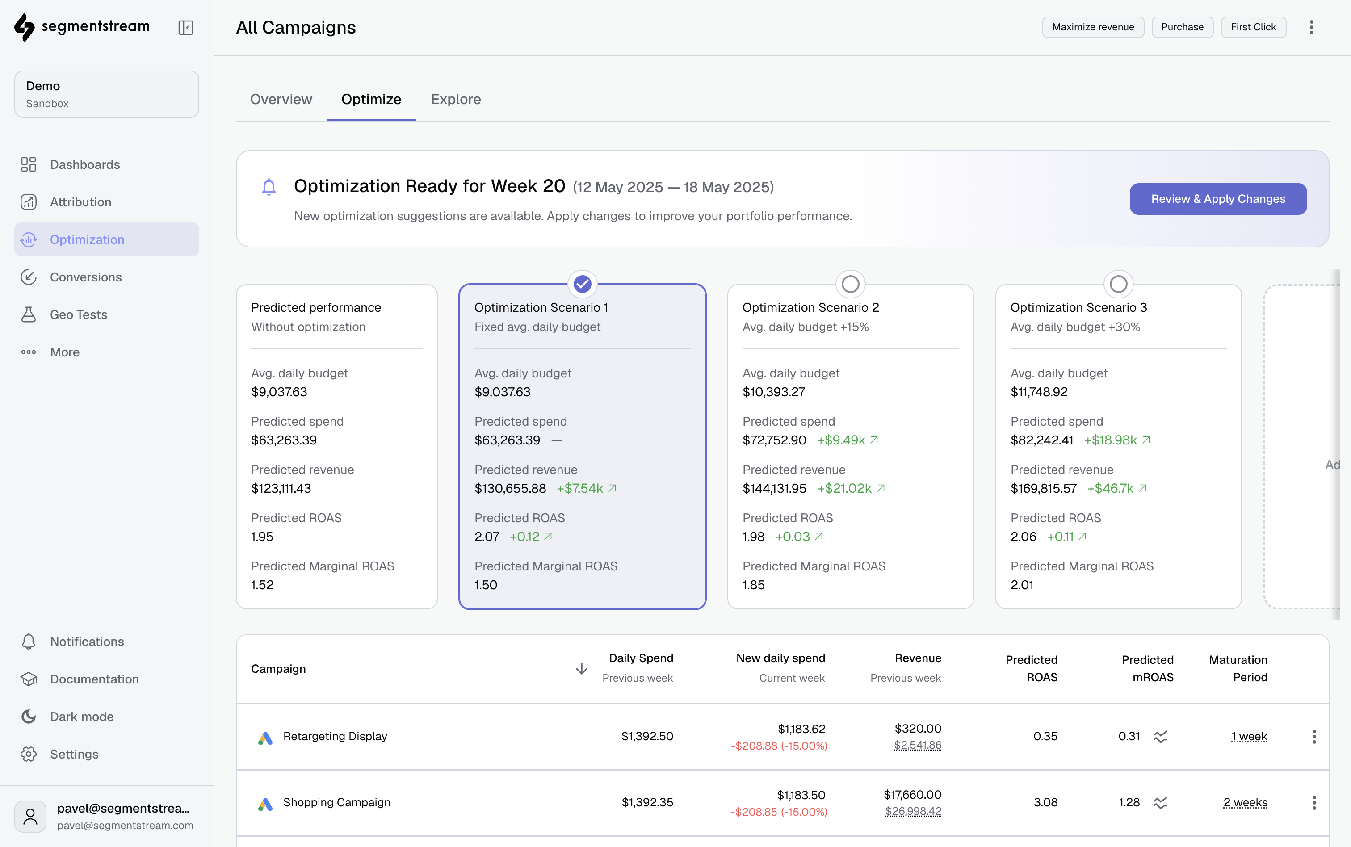The image size is (1351, 847).
Task: Click the $26,998.42 revenue value
Action: point(913,811)
